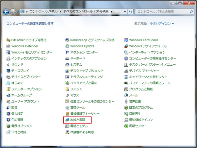
Task: Click the ユーザー アカウント icon
Action: click(8, 101)
